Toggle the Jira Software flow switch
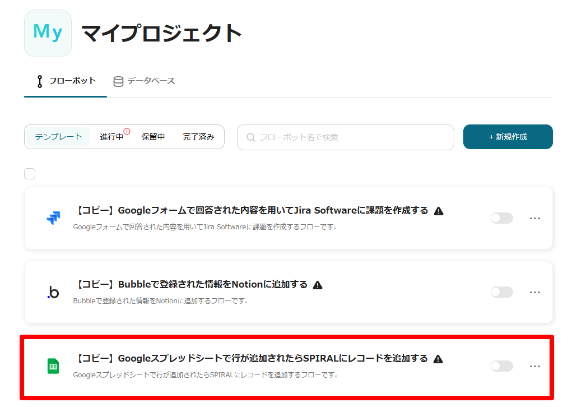The height and width of the screenshot is (407, 577). click(501, 218)
